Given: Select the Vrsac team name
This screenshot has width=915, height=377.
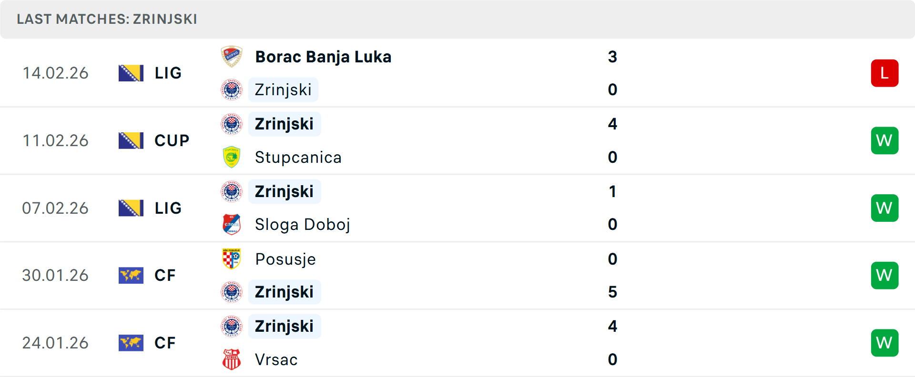Looking at the screenshot, I should point(276,359).
